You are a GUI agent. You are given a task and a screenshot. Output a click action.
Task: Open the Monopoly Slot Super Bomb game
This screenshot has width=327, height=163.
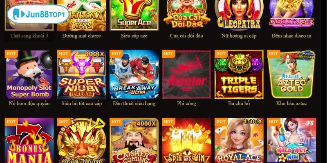29,74
